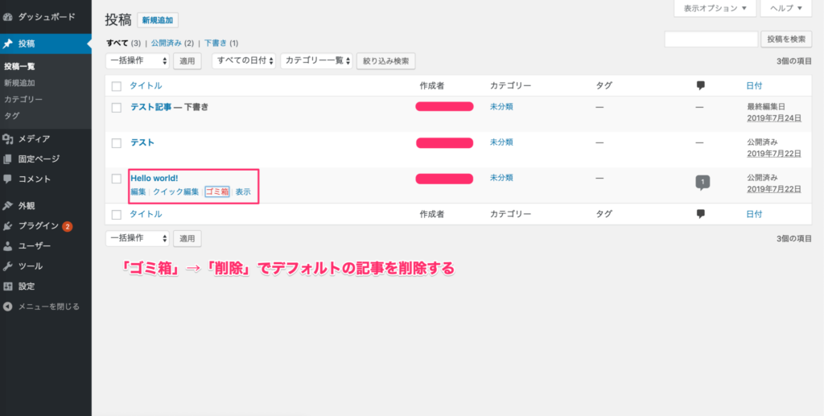Select 新規追加 in the 投稿 submenu
The height and width of the screenshot is (416, 824).
(19, 83)
